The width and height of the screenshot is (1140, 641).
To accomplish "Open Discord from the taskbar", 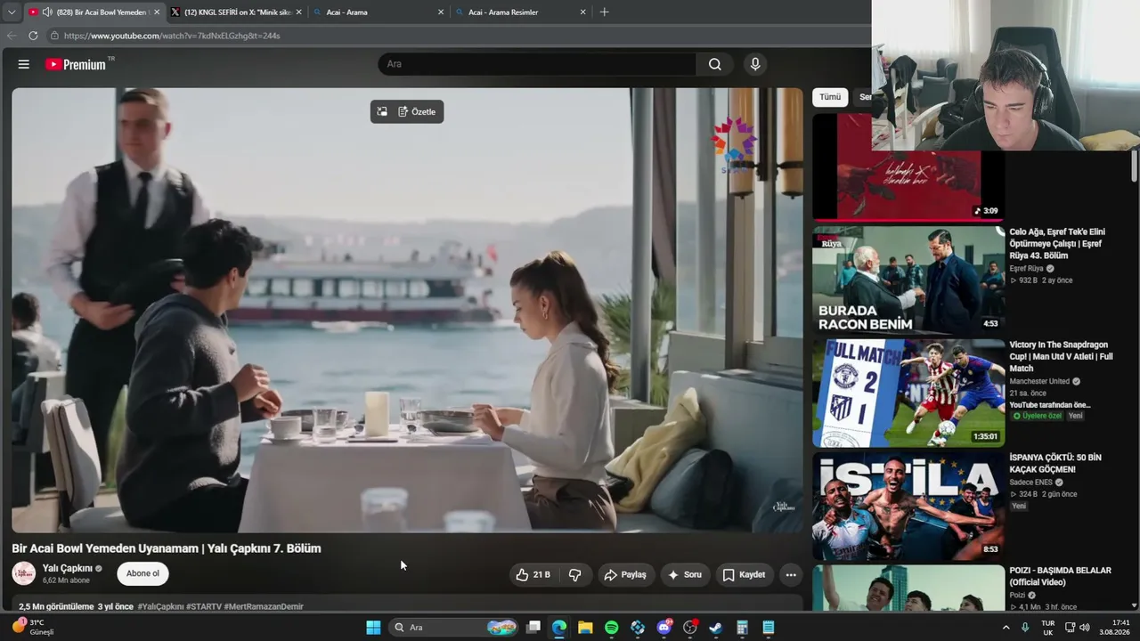I will click(x=664, y=628).
